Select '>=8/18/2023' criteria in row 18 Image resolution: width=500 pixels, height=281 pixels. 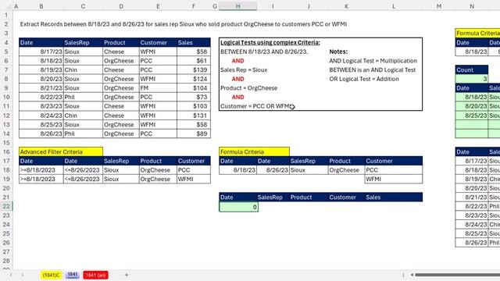click(41, 170)
